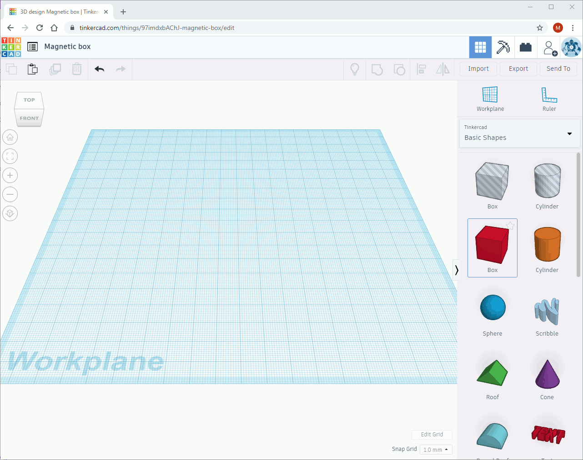The image size is (583, 460).
Task: Select the Scribble shape
Action: pos(547,312)
